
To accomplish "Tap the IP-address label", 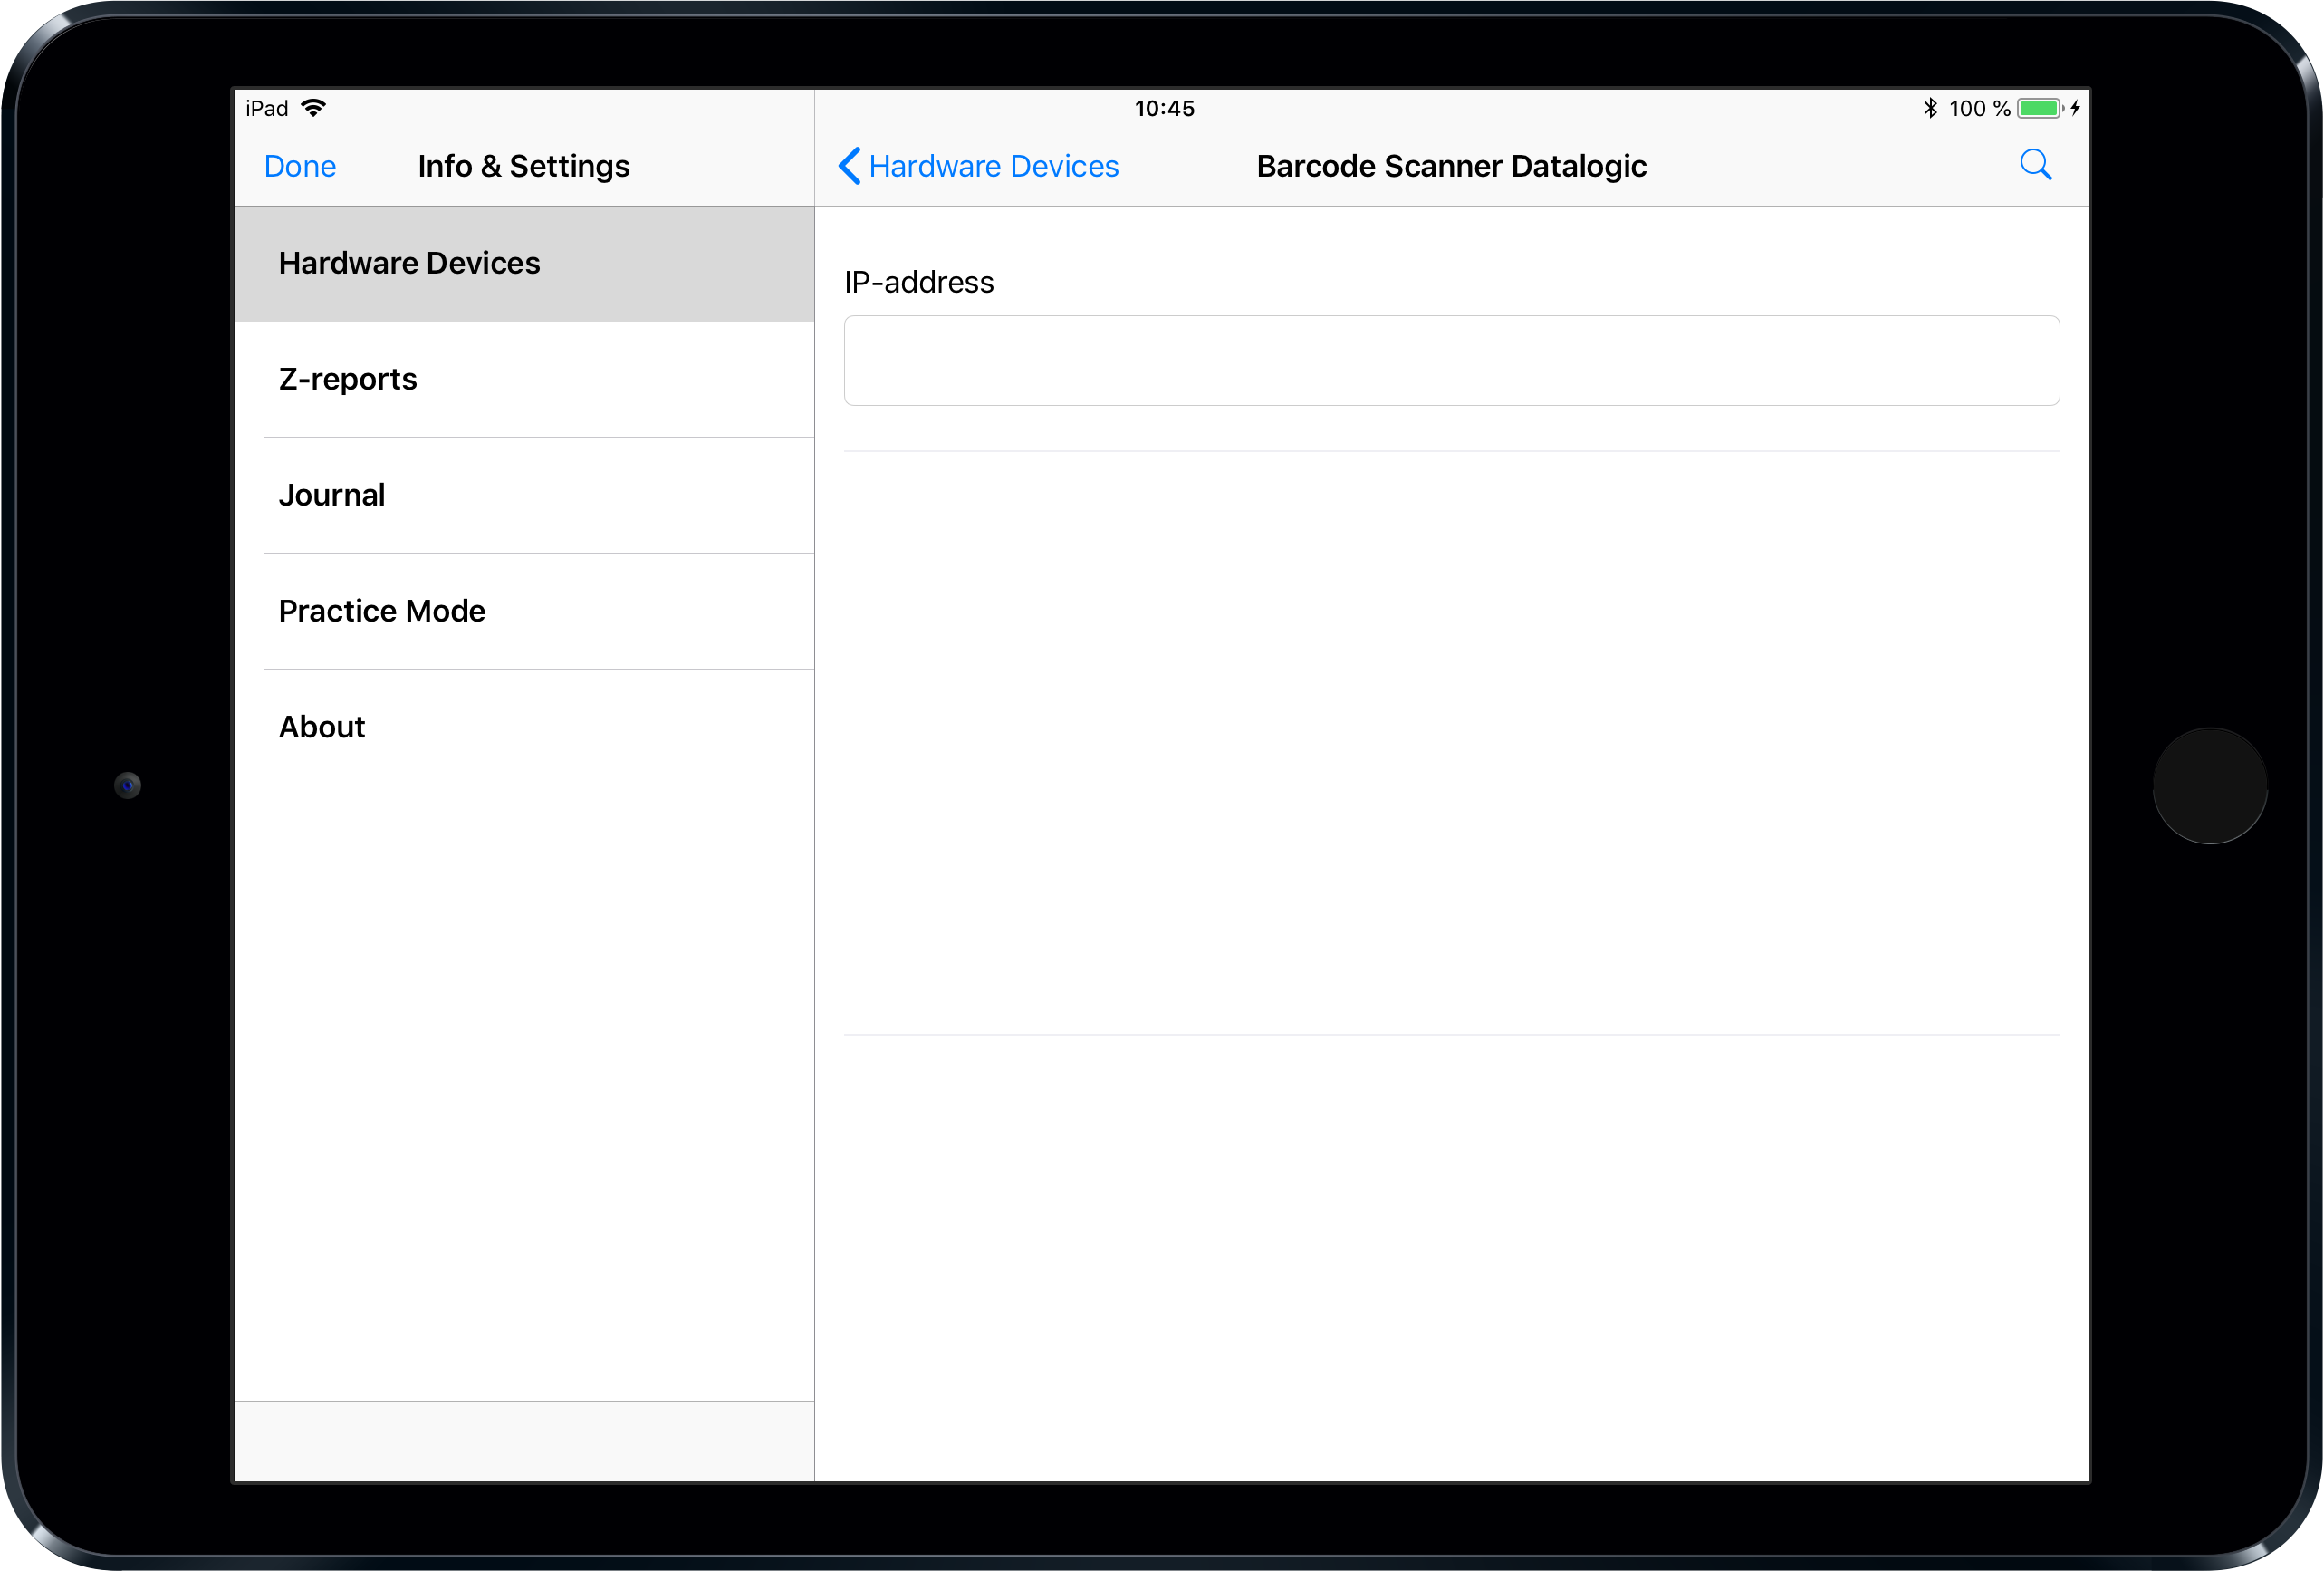I will coord(919,282).
